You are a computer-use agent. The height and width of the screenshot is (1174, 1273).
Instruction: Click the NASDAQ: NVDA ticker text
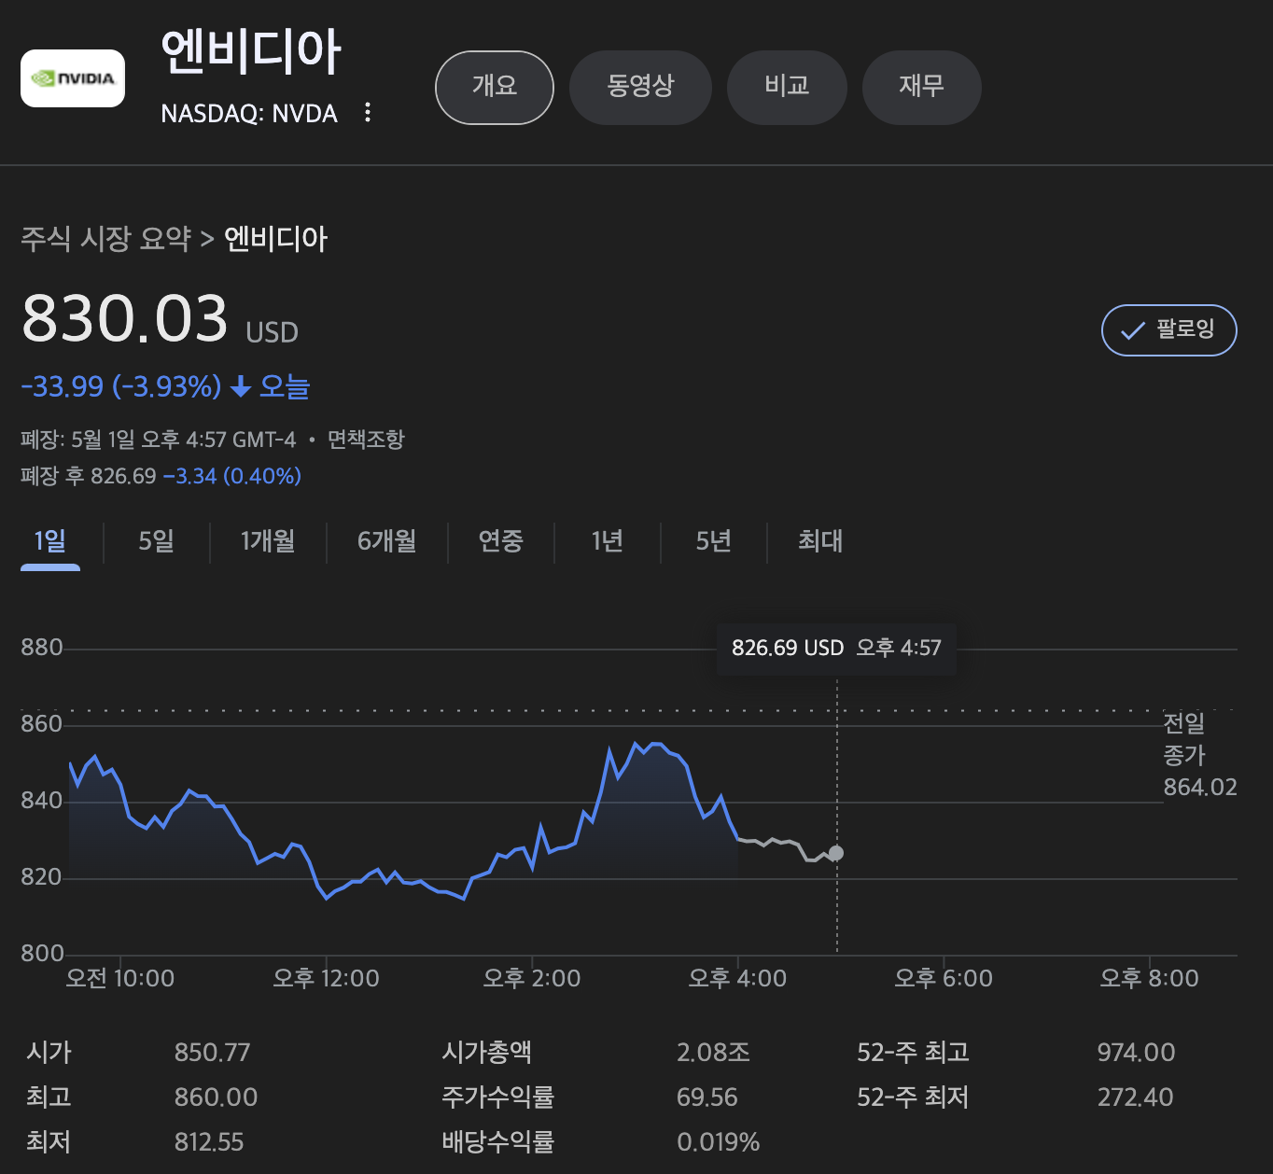pos(249,114)
